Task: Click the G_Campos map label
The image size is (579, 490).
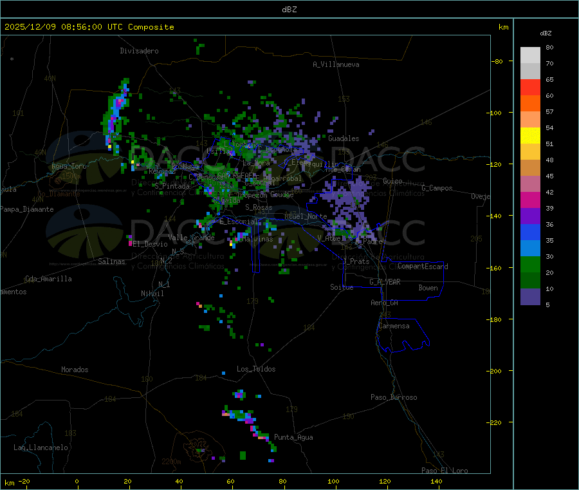Action: coord(437,188)
